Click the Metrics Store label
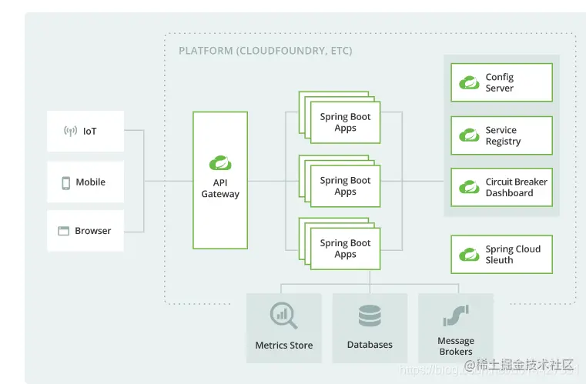586x384 pixels. pos(284,346)
